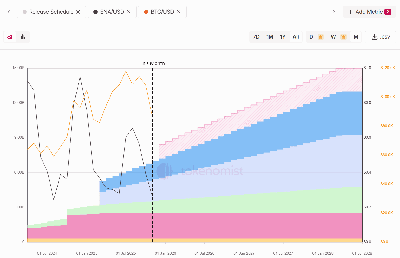Click the crown icon next to D

pyautogui.click(x=320, y=37)
